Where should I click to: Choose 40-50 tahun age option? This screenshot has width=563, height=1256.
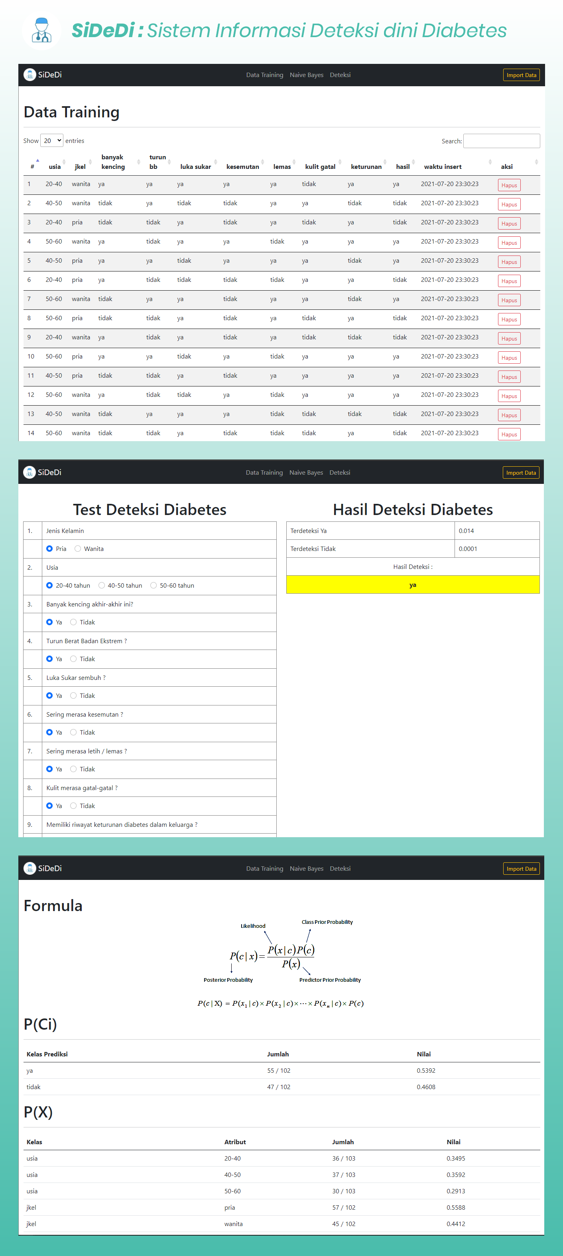101,585
